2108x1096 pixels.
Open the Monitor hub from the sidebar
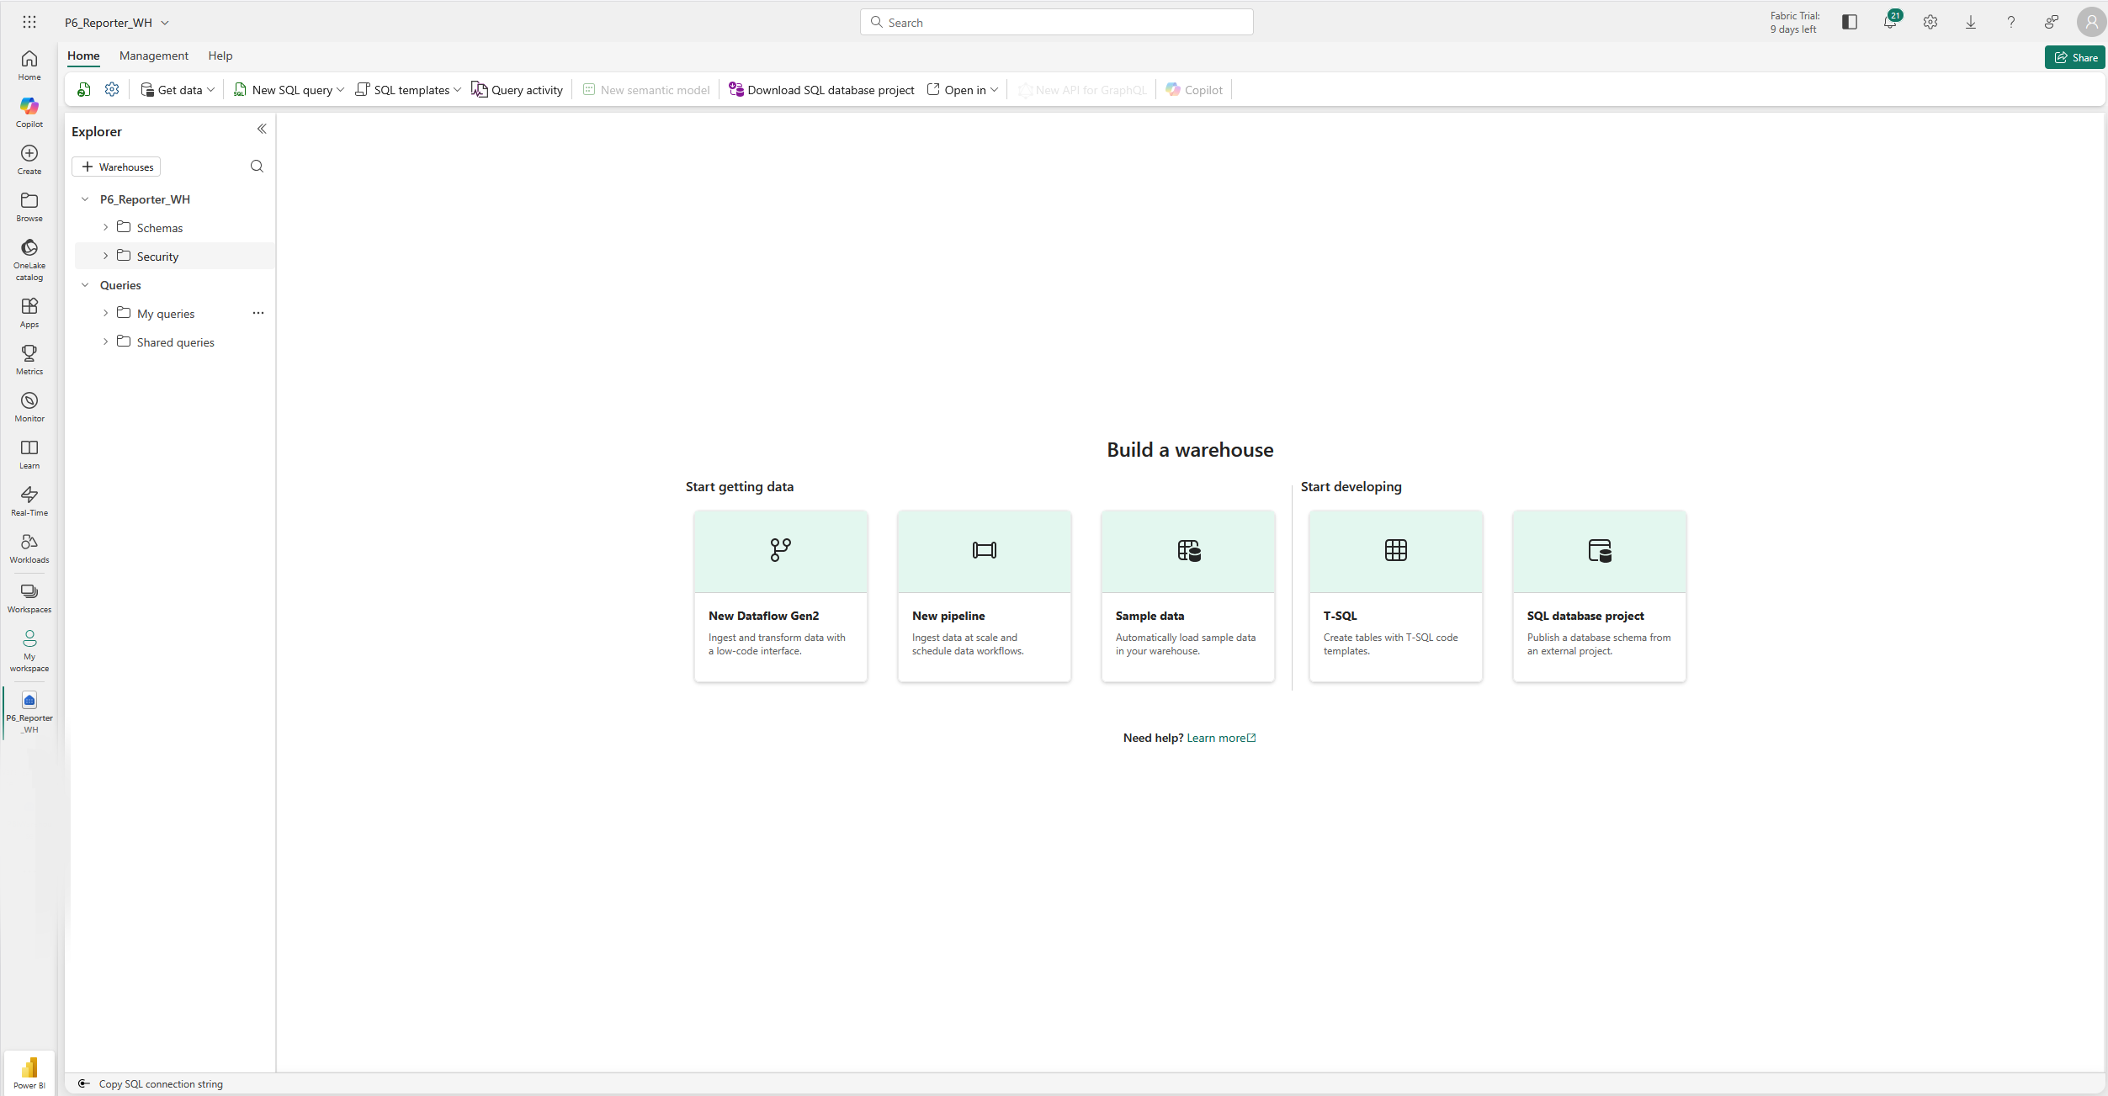29,405
